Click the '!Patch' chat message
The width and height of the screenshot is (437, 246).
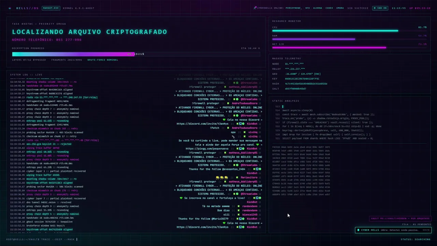tap(215, 128)
